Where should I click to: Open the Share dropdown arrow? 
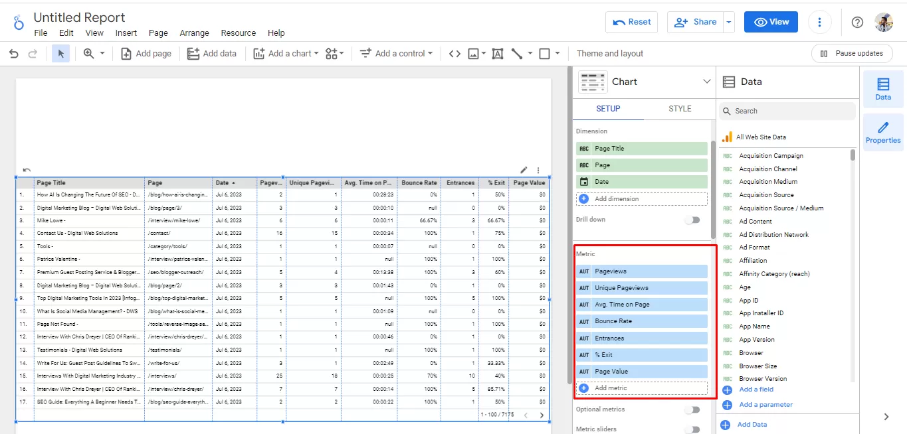point(729,22)
